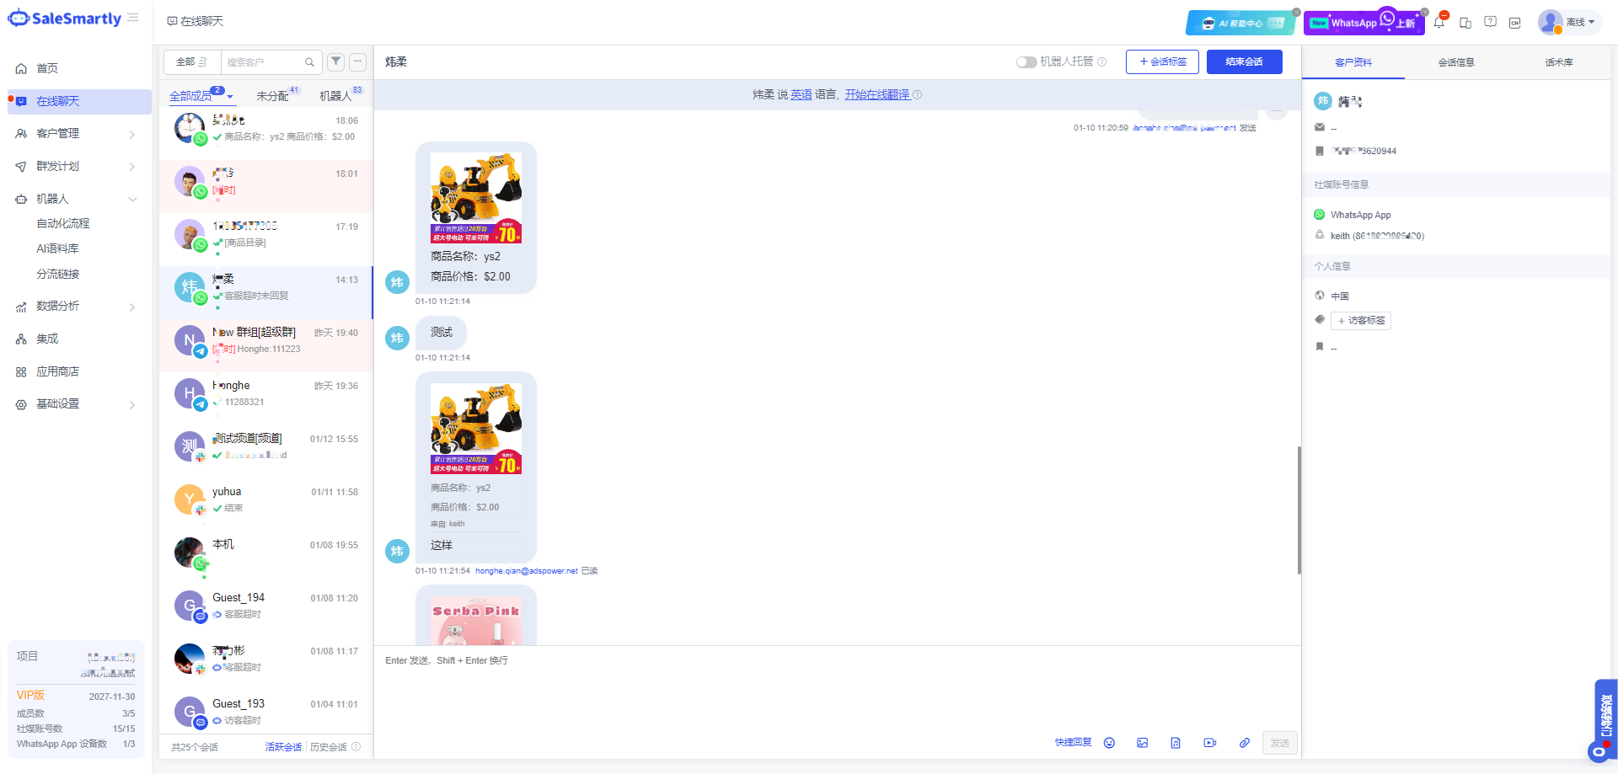Attach an audio file
This screenshot has height=774, width=1618.
click(x=1176, y=743)
